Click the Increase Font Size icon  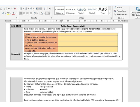[x=1, y=9]
